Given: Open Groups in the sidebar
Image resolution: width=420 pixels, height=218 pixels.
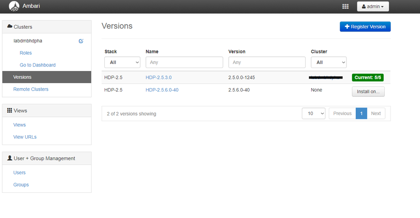Looking at the screenshot, I should [x=21, y=184].
